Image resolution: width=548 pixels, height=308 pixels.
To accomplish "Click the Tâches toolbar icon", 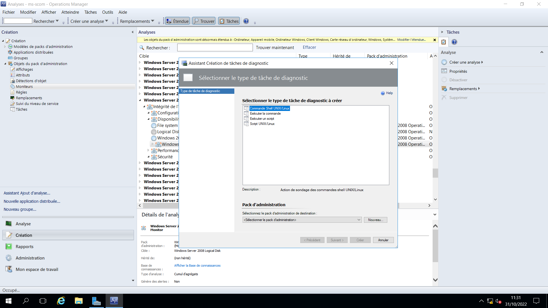I will (228, 21).
